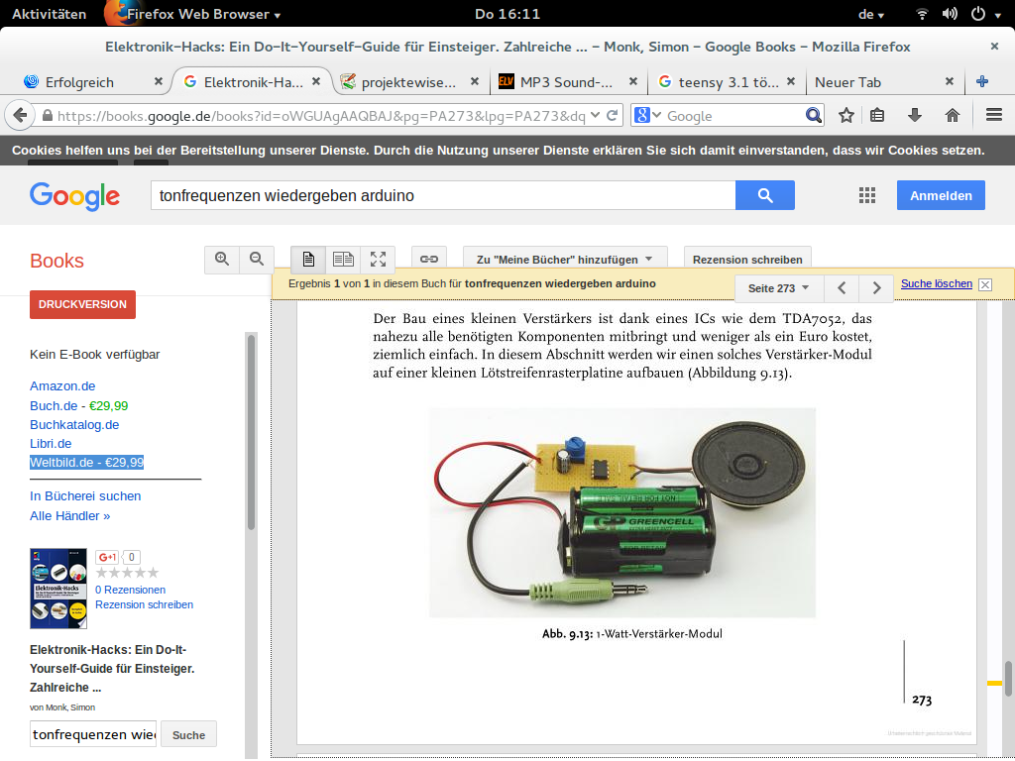The width and height of the screenshot is (1015, 761).
Task: Click the amplifier module photo in the page
Action: coord(622,512)
